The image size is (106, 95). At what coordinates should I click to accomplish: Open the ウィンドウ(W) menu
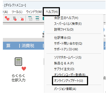34,12
